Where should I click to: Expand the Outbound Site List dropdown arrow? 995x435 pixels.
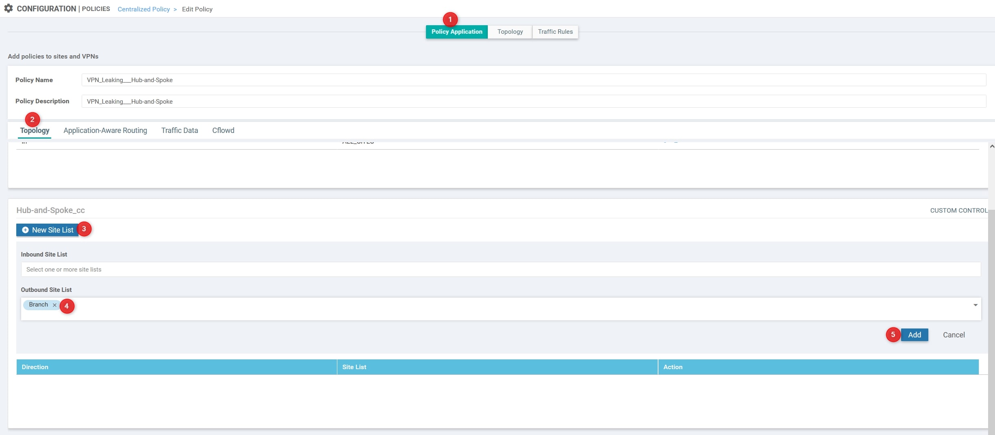coord(975,305)
